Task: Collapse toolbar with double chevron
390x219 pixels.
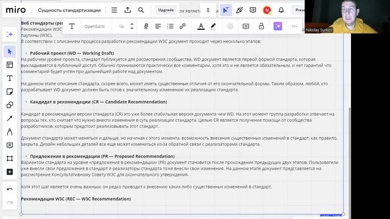Action: pyautogui.click(x=208, y=10)
